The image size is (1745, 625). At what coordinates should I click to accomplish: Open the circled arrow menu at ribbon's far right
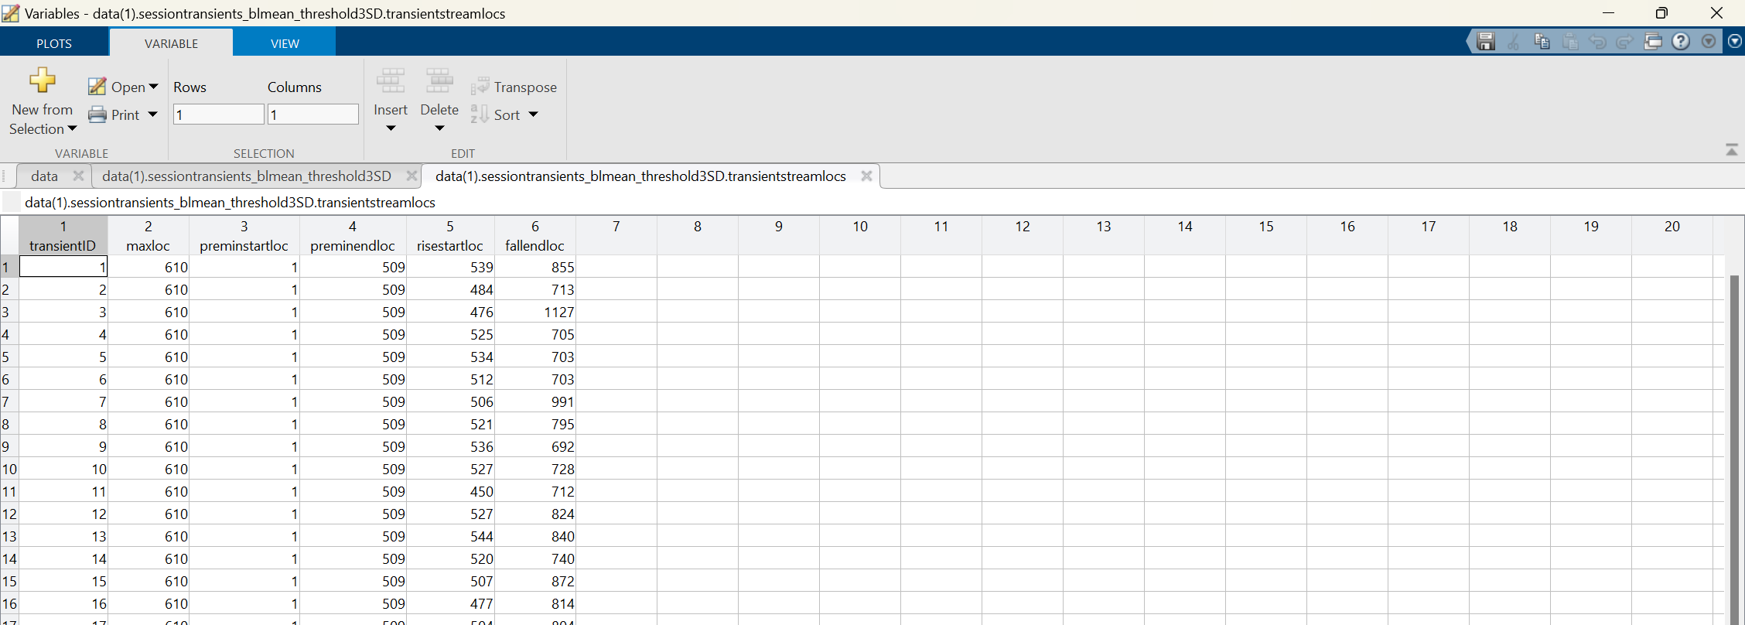(1735, 42)
